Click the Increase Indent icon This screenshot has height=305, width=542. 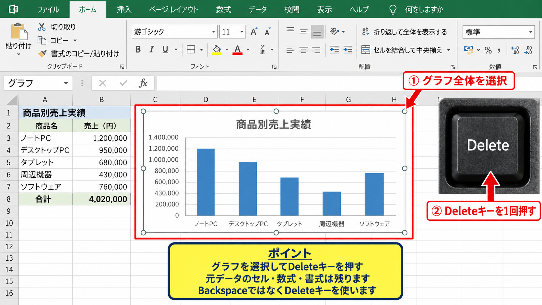348,50
